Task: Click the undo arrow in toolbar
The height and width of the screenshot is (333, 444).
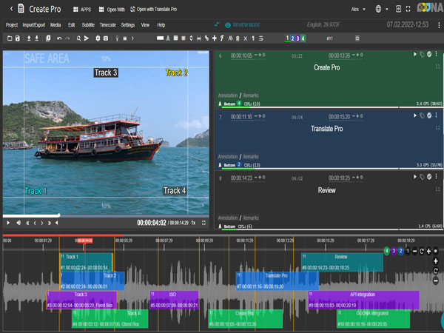Action: point(59,38)
